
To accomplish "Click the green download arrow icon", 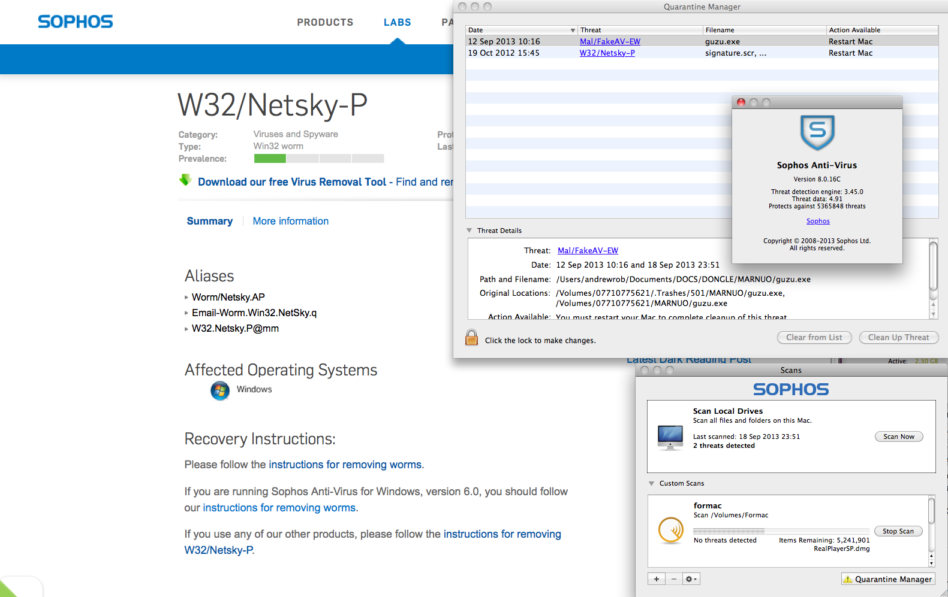I will click(x=185, y=180).
